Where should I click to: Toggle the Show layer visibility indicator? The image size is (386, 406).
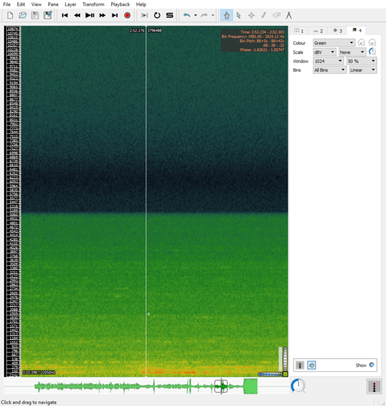371,365
